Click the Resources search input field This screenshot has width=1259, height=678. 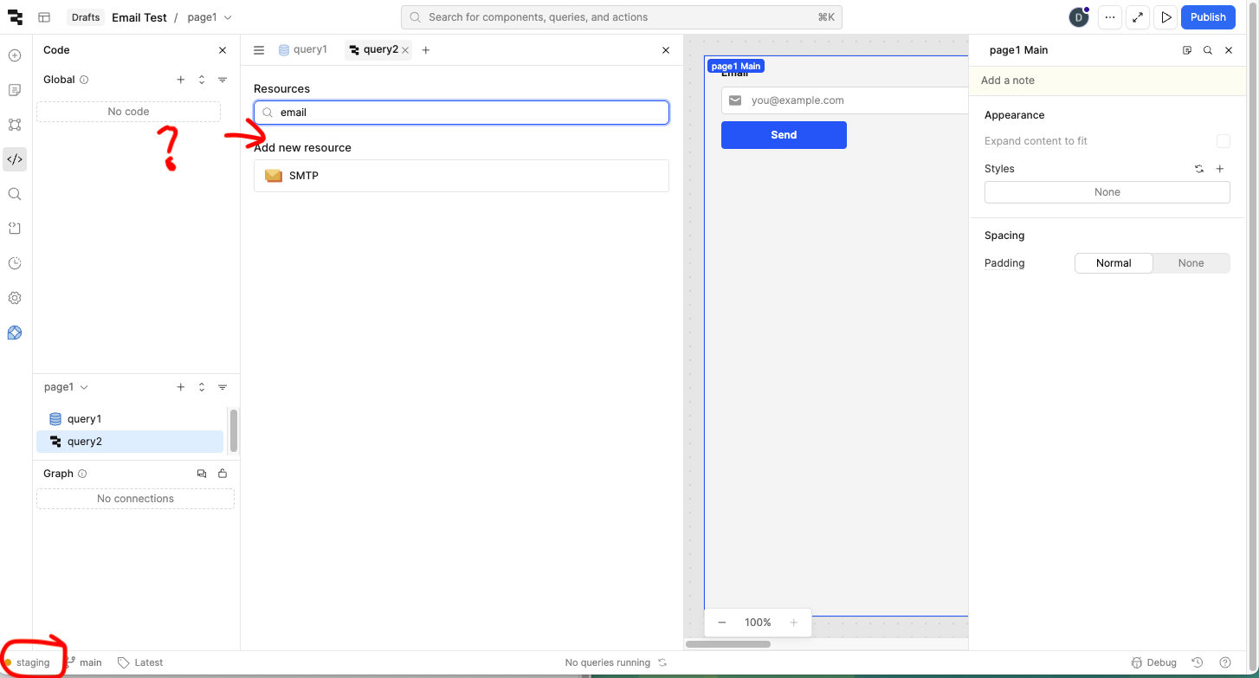pyautogui.click(x=468, y=113)
